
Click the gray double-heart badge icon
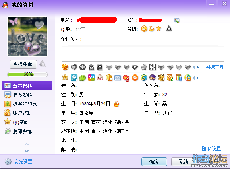tap(74, 67)
